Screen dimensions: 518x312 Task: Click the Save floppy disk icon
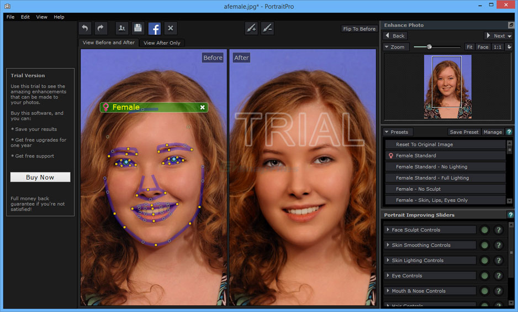click(138, 28)
